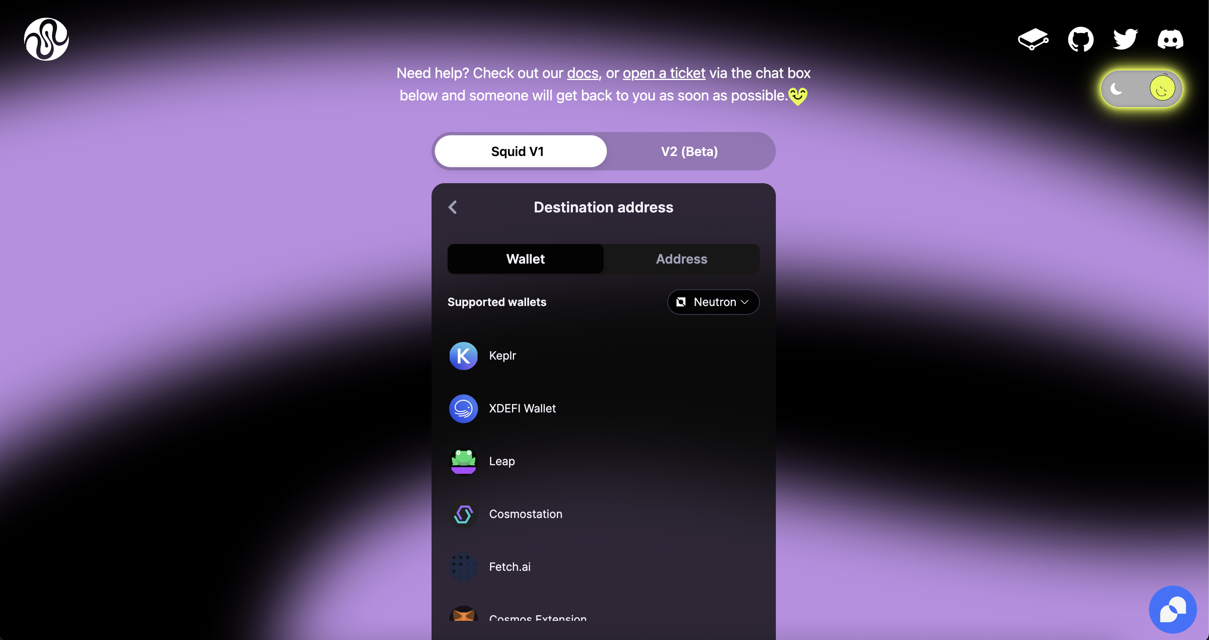
Task: Select the Keplr wallet icon
Action: 463,356
